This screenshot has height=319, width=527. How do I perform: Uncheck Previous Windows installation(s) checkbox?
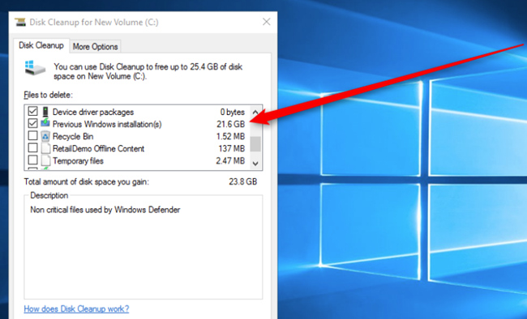coord(32,123)
